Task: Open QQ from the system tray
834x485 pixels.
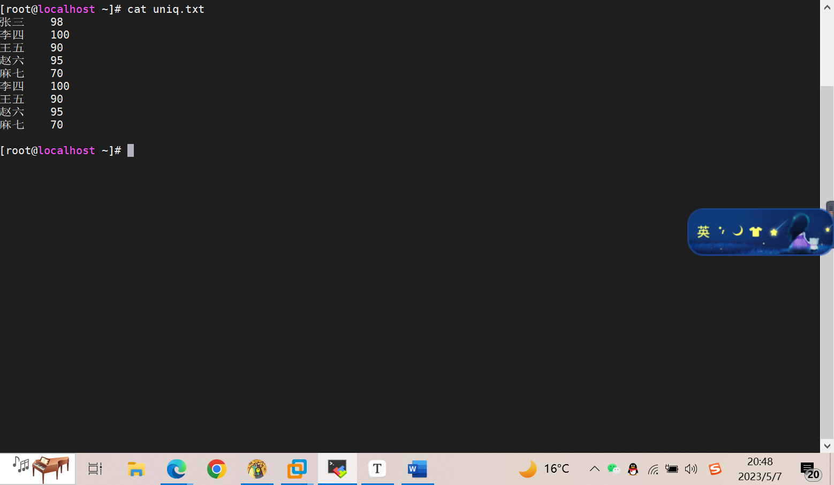Action: point(633,468)
